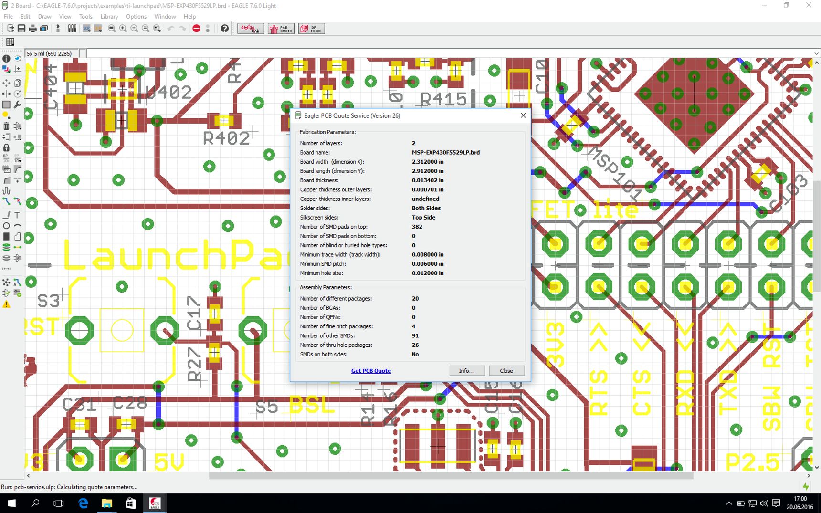This screenshot has height=513, width=821.
Task: Select the Lock padlock tool
Action: pyautogui.click(x=6, y=147)
